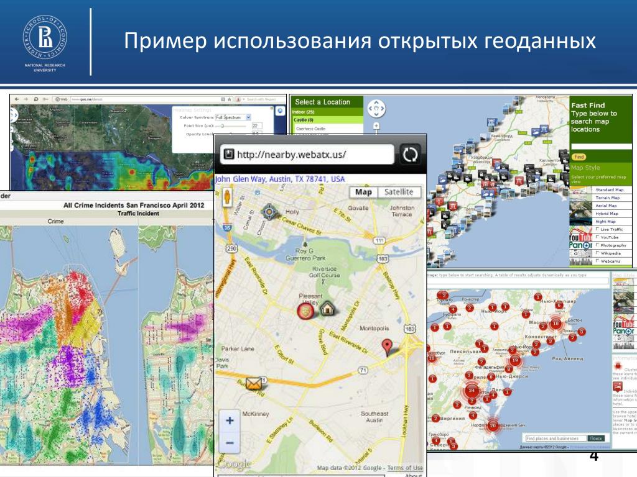The width and height of the screenshot is (637, 477).
Task: Click the red pin marker near Montopolis
Action: (388, 347)
